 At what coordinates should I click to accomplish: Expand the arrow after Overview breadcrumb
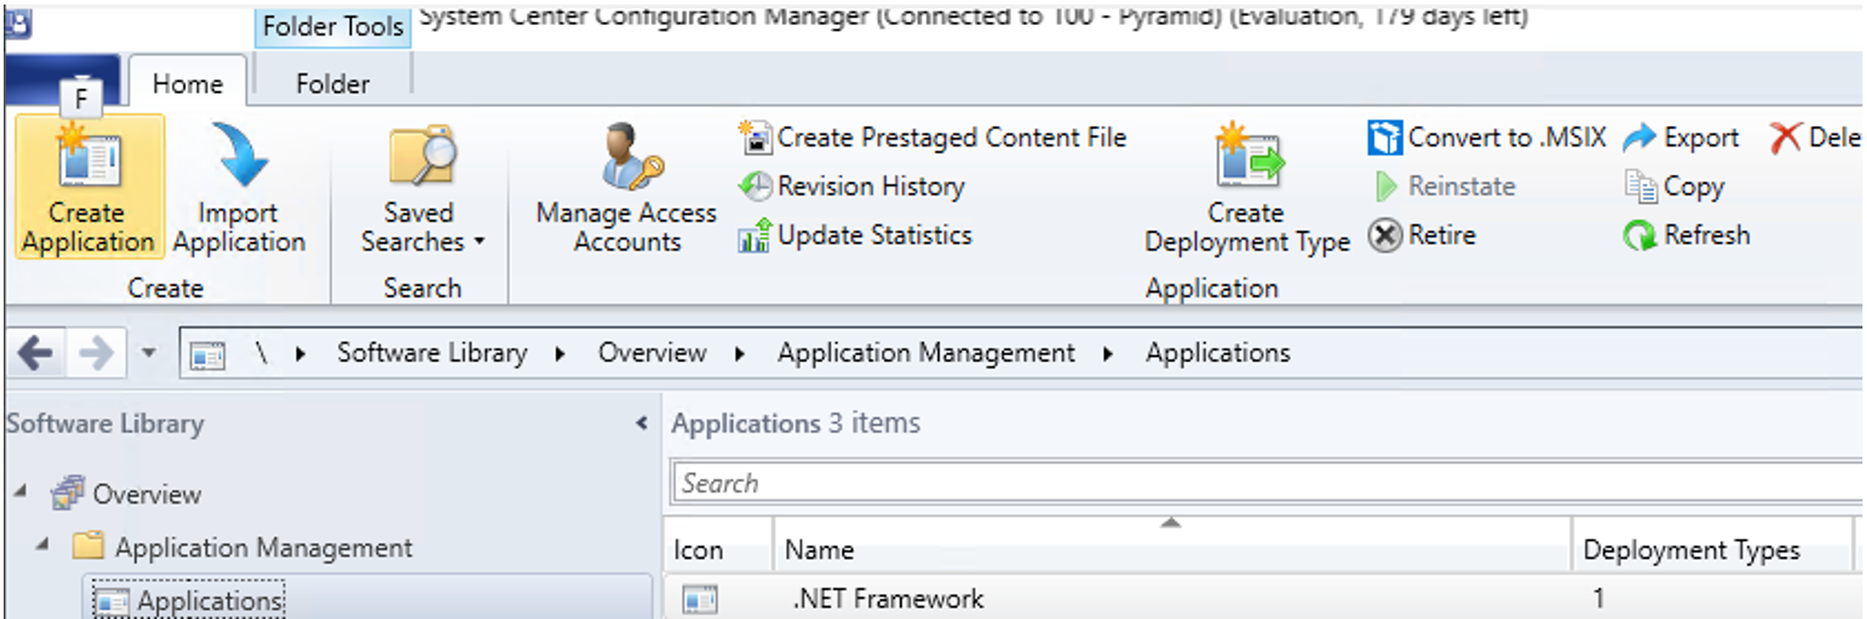coord(739,354)
